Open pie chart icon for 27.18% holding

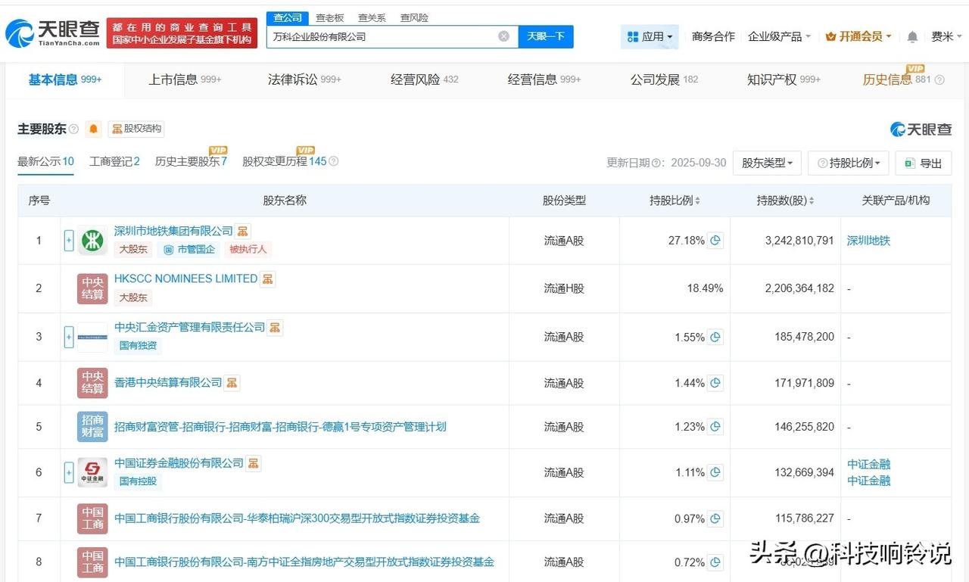tap(715, 241)
